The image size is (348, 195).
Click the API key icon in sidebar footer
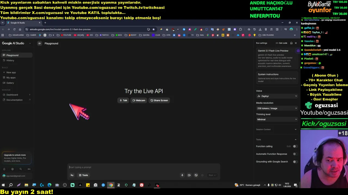click(x=29, y=169)
